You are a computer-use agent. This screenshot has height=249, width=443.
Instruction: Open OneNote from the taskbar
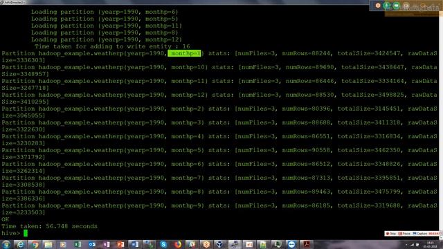(106, 244)
